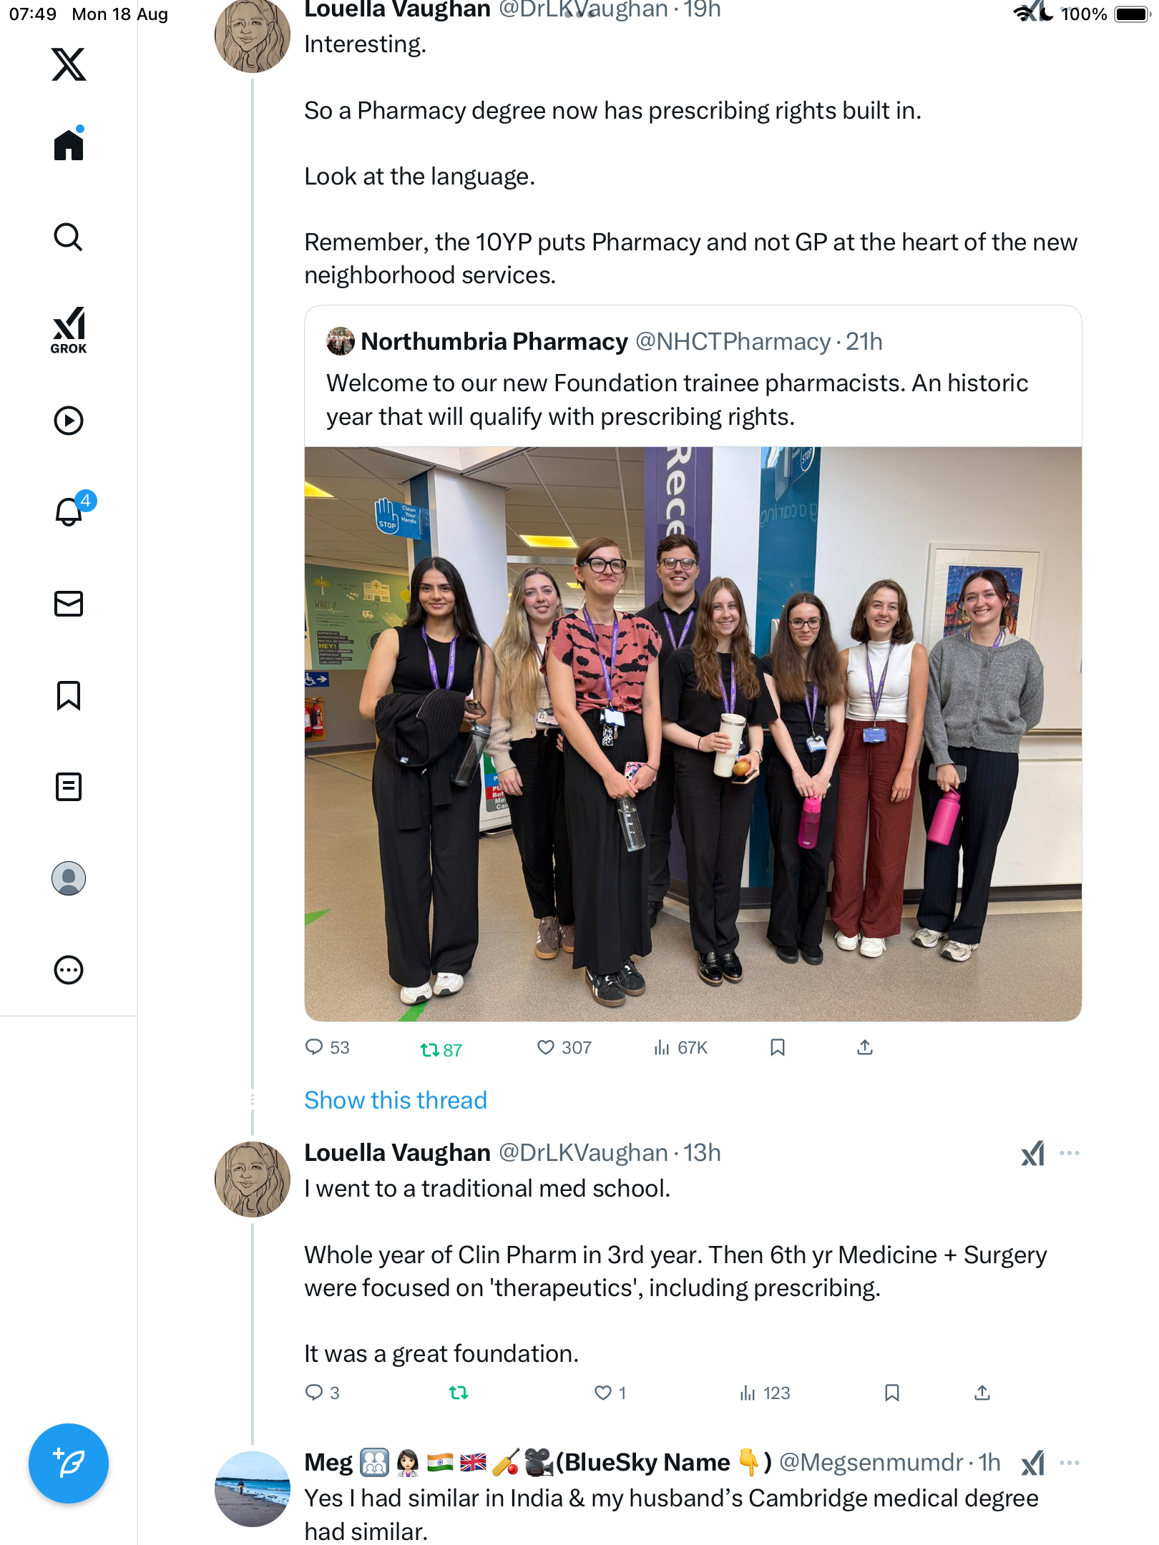Go to Home feed icon
Viewport: 1159px width, 1545px height.
coord(69,145)
